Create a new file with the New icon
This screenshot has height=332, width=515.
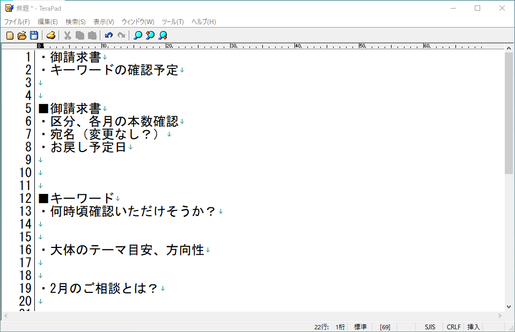(x=10, y=35)
